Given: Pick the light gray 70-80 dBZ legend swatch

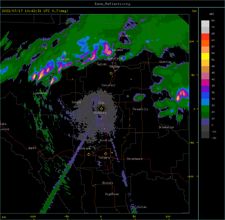Looking at the screenshot, I should coord(205,24).
